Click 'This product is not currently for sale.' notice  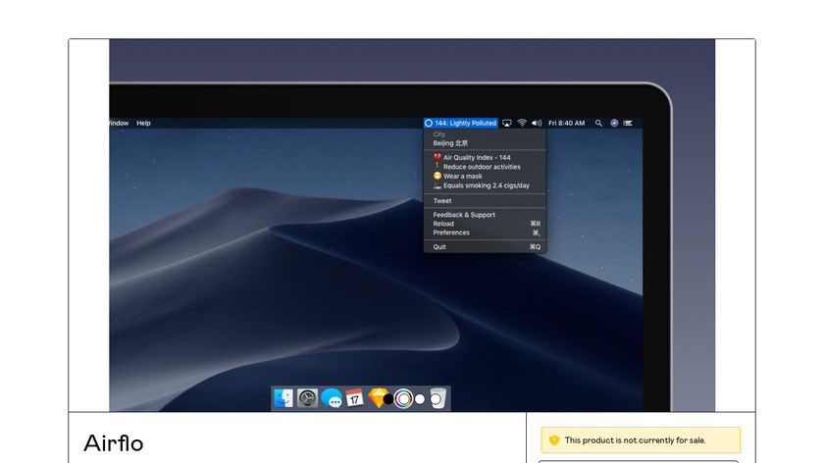[x=641, y=440]
